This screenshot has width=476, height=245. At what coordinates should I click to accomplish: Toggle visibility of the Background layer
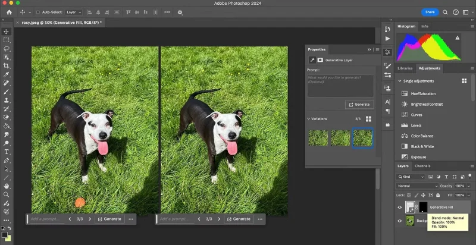(399, 221)
